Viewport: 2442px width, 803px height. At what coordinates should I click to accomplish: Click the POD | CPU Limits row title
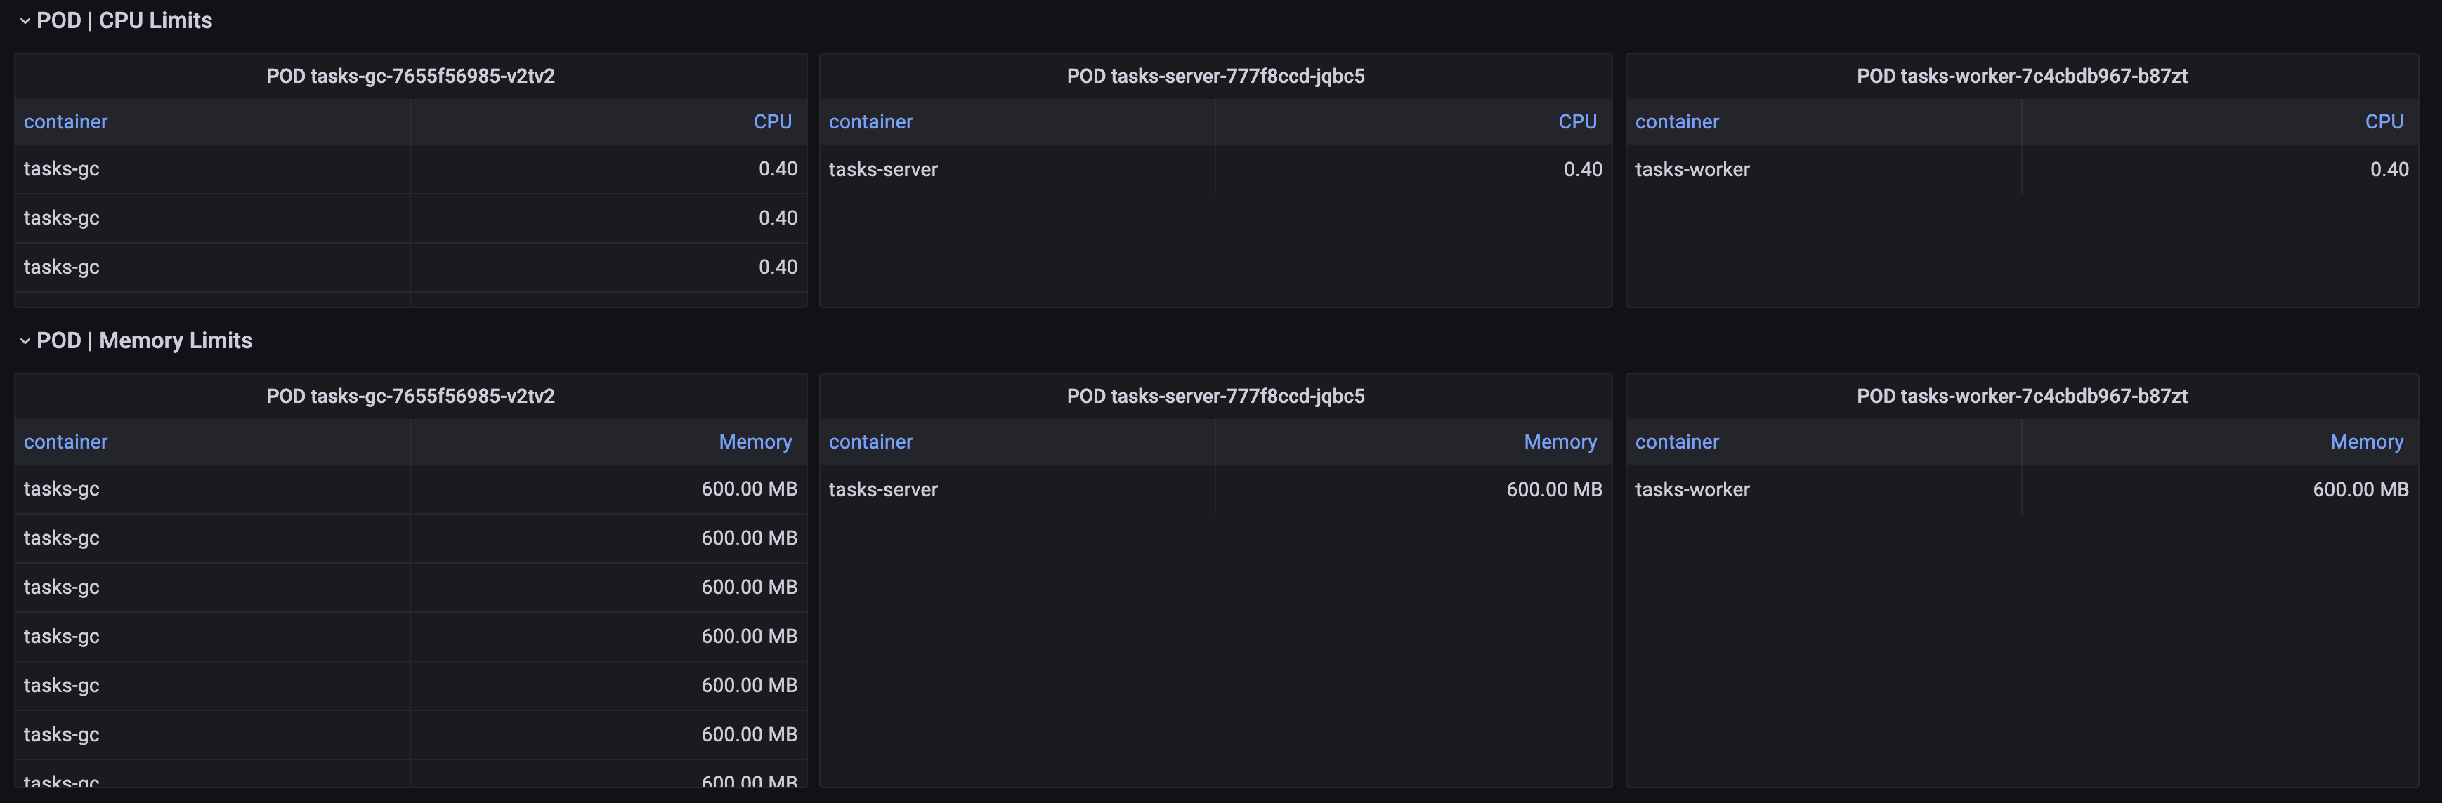tap(124, 21)
